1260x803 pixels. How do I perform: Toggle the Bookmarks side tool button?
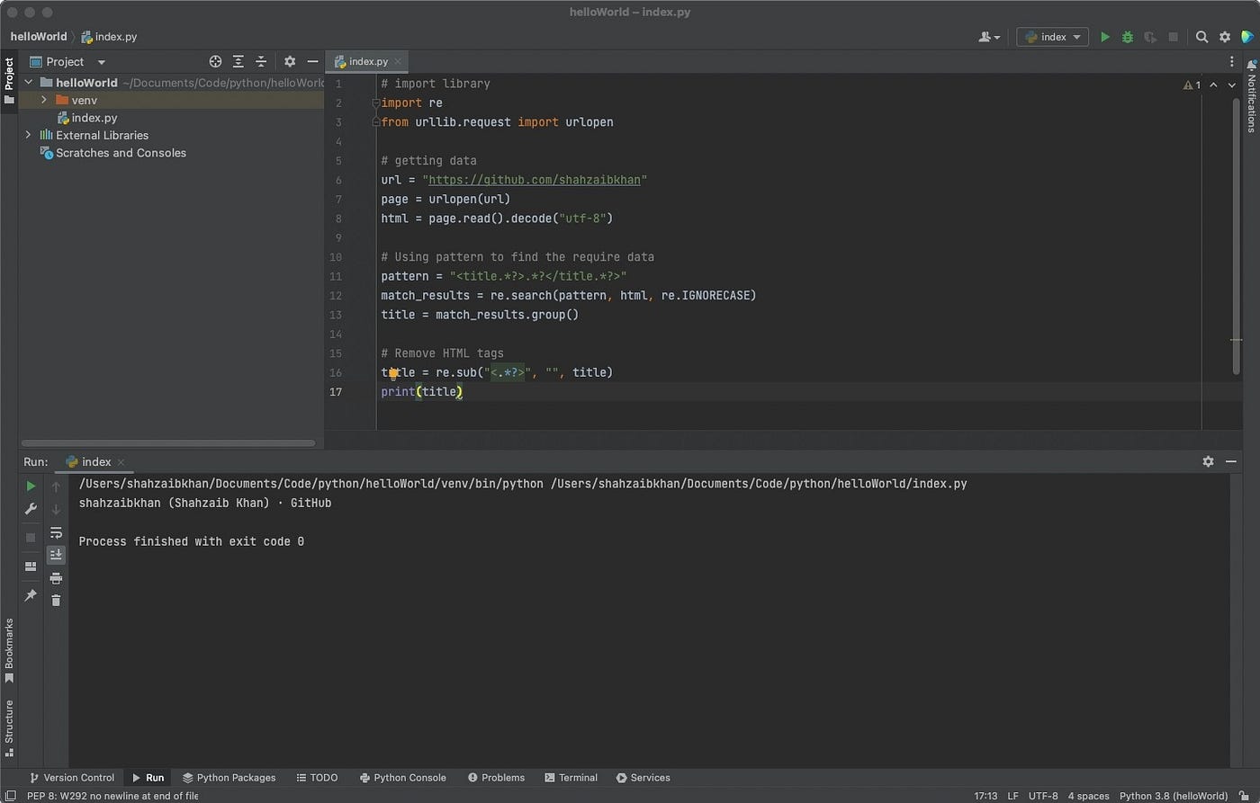click(9, 650)
